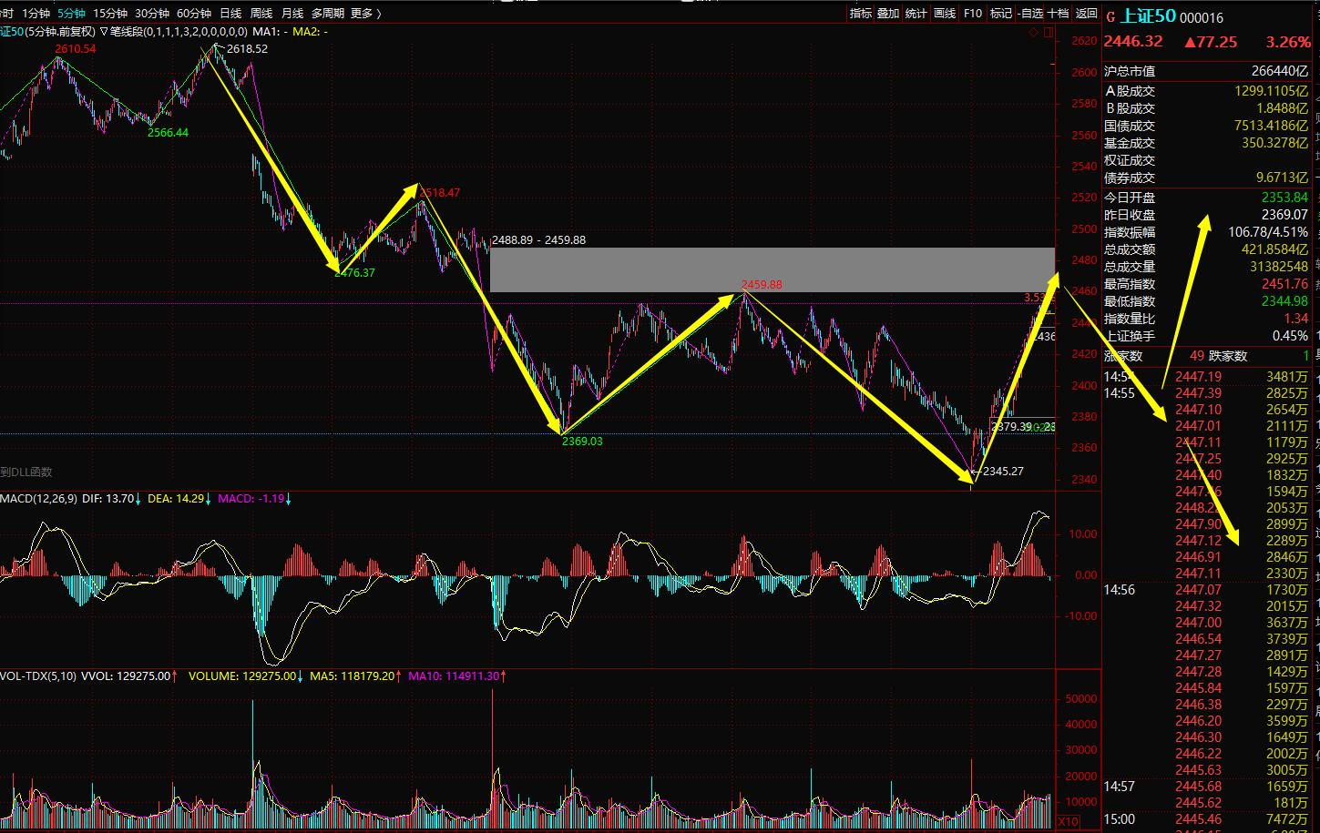Click the 统计 statistics button
The image size is (1320, 833).
pyautogui.click(x=916, y=14)
